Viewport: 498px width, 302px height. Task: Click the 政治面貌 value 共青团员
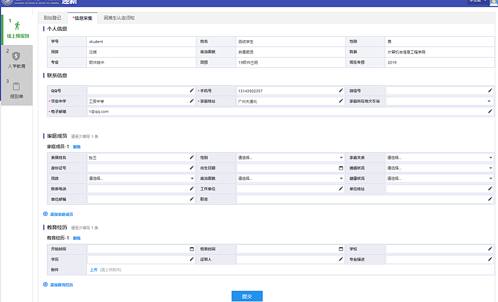pos(246,52)
